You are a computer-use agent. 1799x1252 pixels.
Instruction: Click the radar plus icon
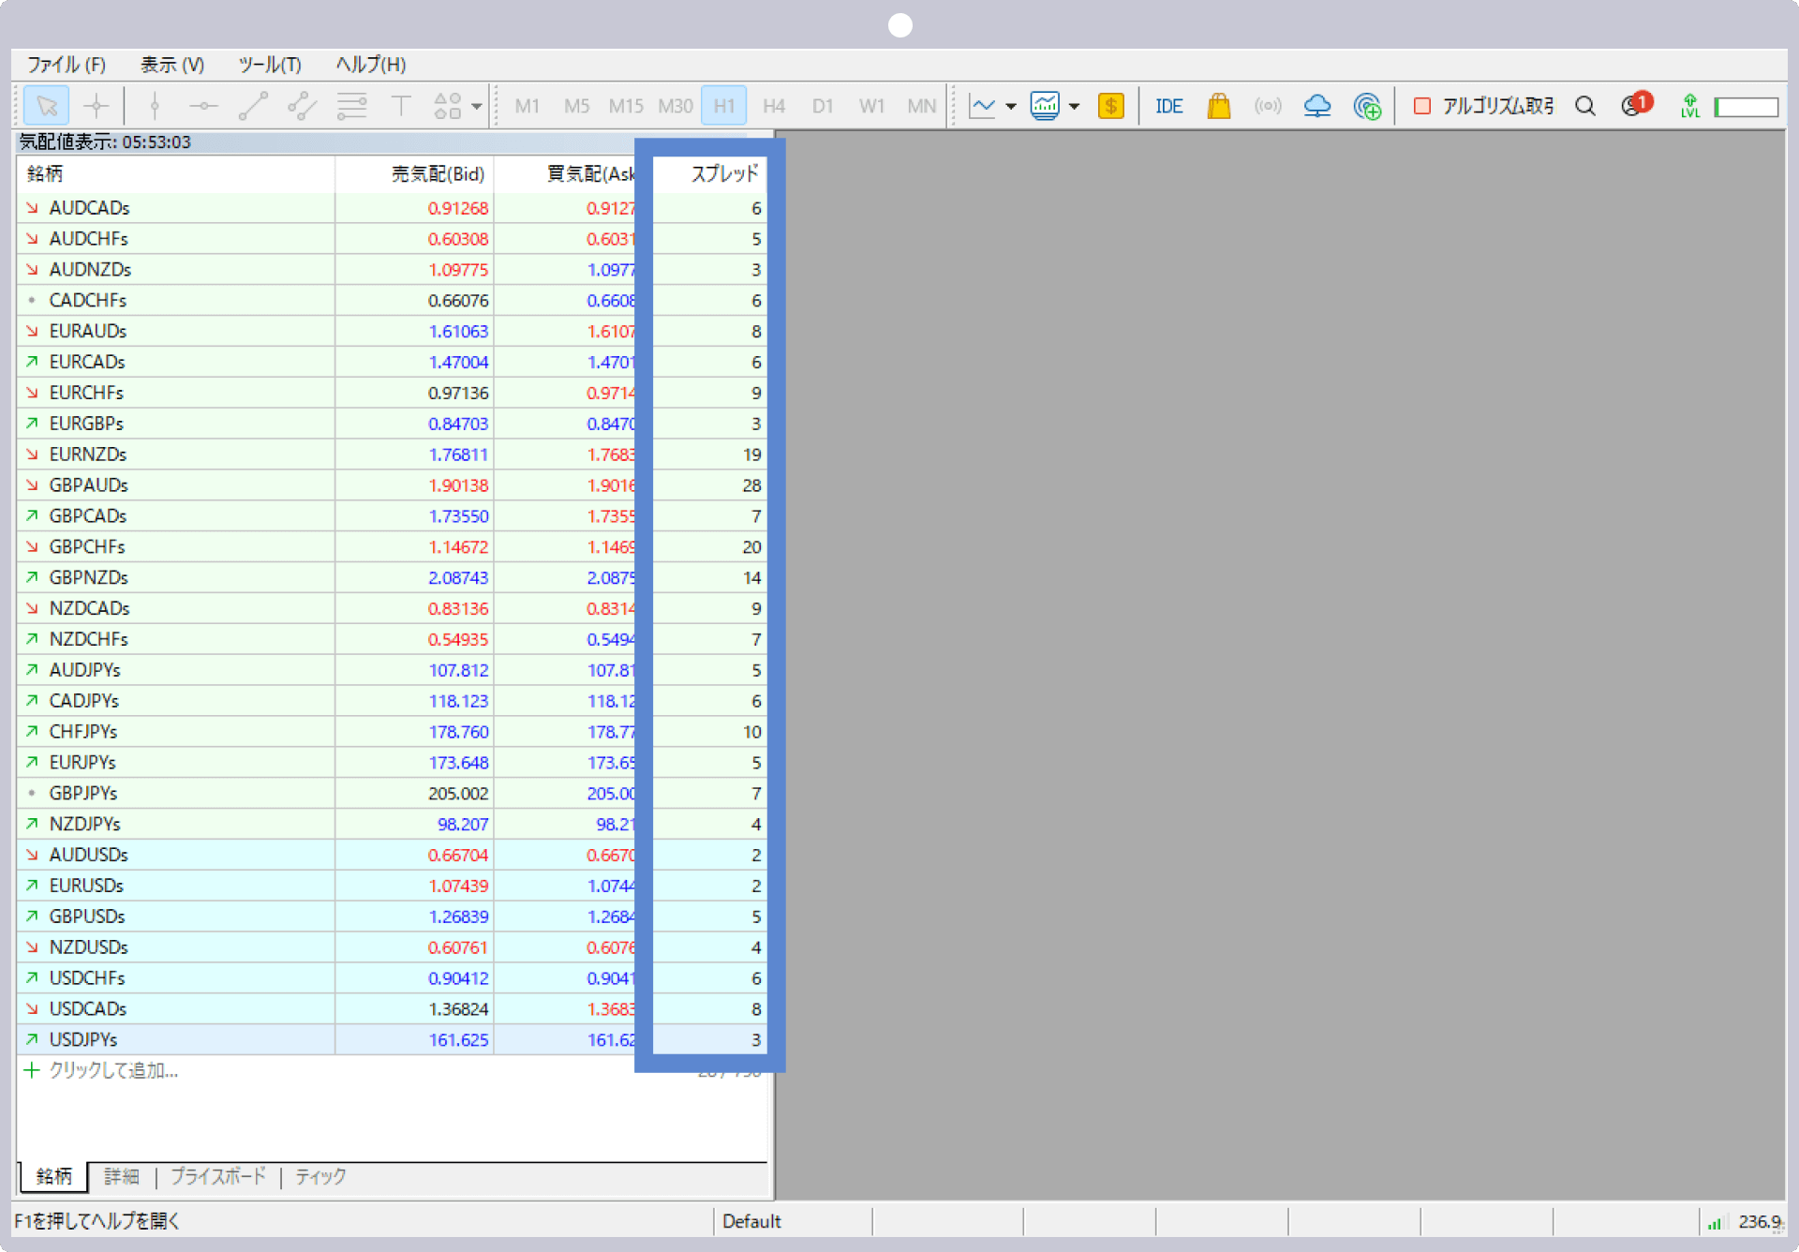pos(1367,106)
